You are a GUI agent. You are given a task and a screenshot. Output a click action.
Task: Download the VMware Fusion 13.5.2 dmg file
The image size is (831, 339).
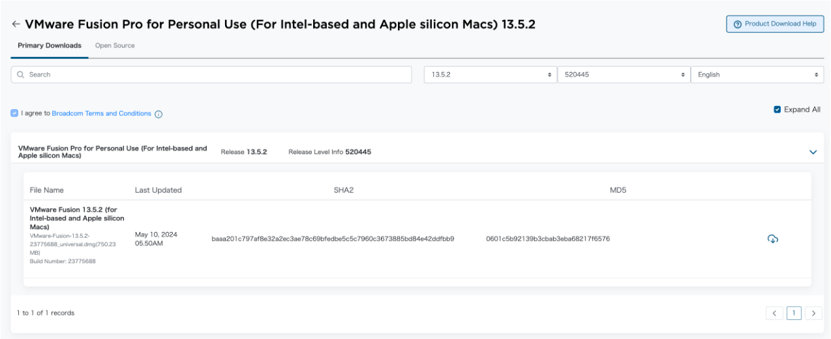[772, 239]
